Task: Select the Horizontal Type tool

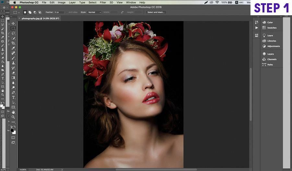Action: pos(13,97)
